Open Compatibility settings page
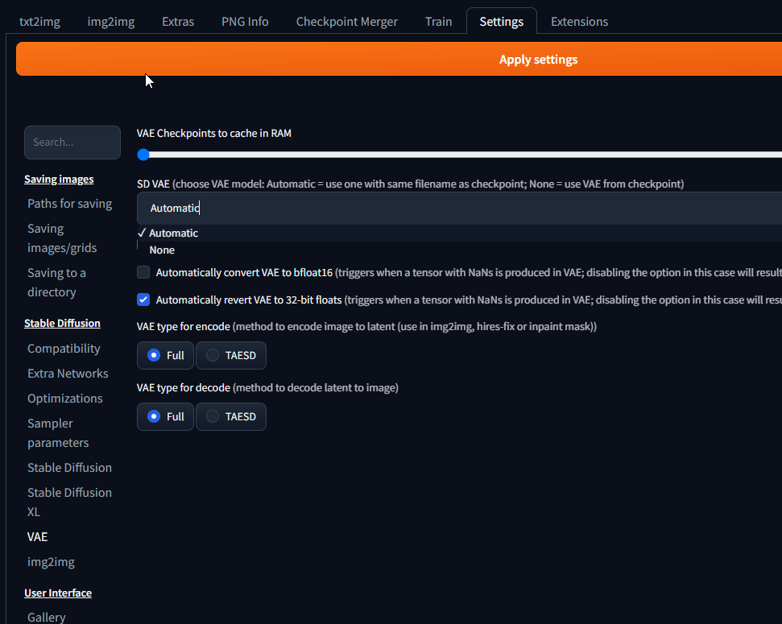Viewport: 782px width, 624px height. point(64,348)
